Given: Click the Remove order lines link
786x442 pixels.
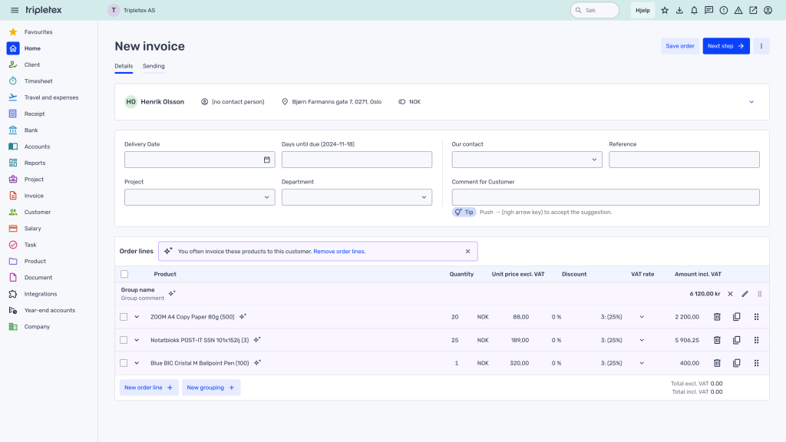Looking at the screenshot, I should click(339, 252).
